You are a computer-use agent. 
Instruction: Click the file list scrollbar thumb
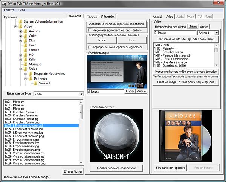click(x=81, y=112)
